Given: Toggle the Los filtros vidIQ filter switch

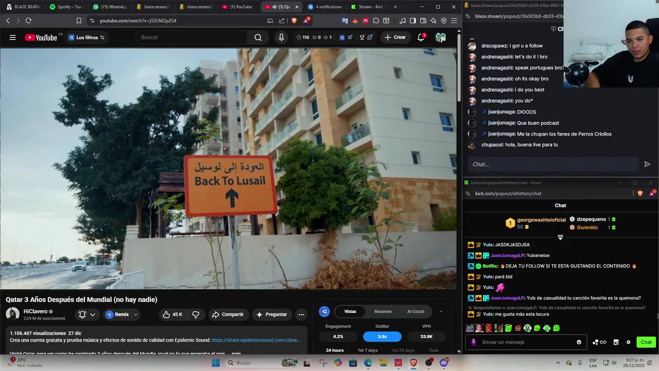Looking at the screenshot, I should pos(102,38).
